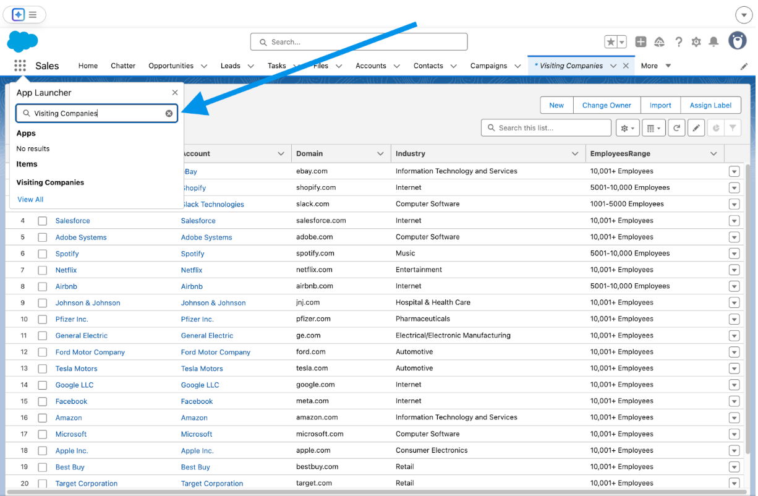Click the global Search field
Image resolution: width=758 pixels, height=496 pixels.
(x=359, y=42)
